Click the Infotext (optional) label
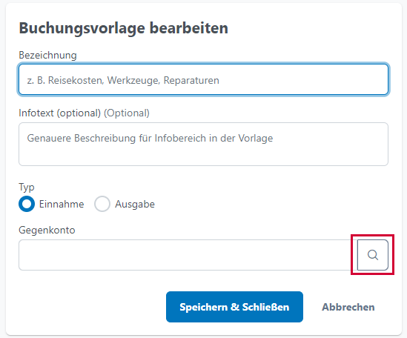Image resolution: width=407 pixels, height=338 pixels. tap(60, 113)
